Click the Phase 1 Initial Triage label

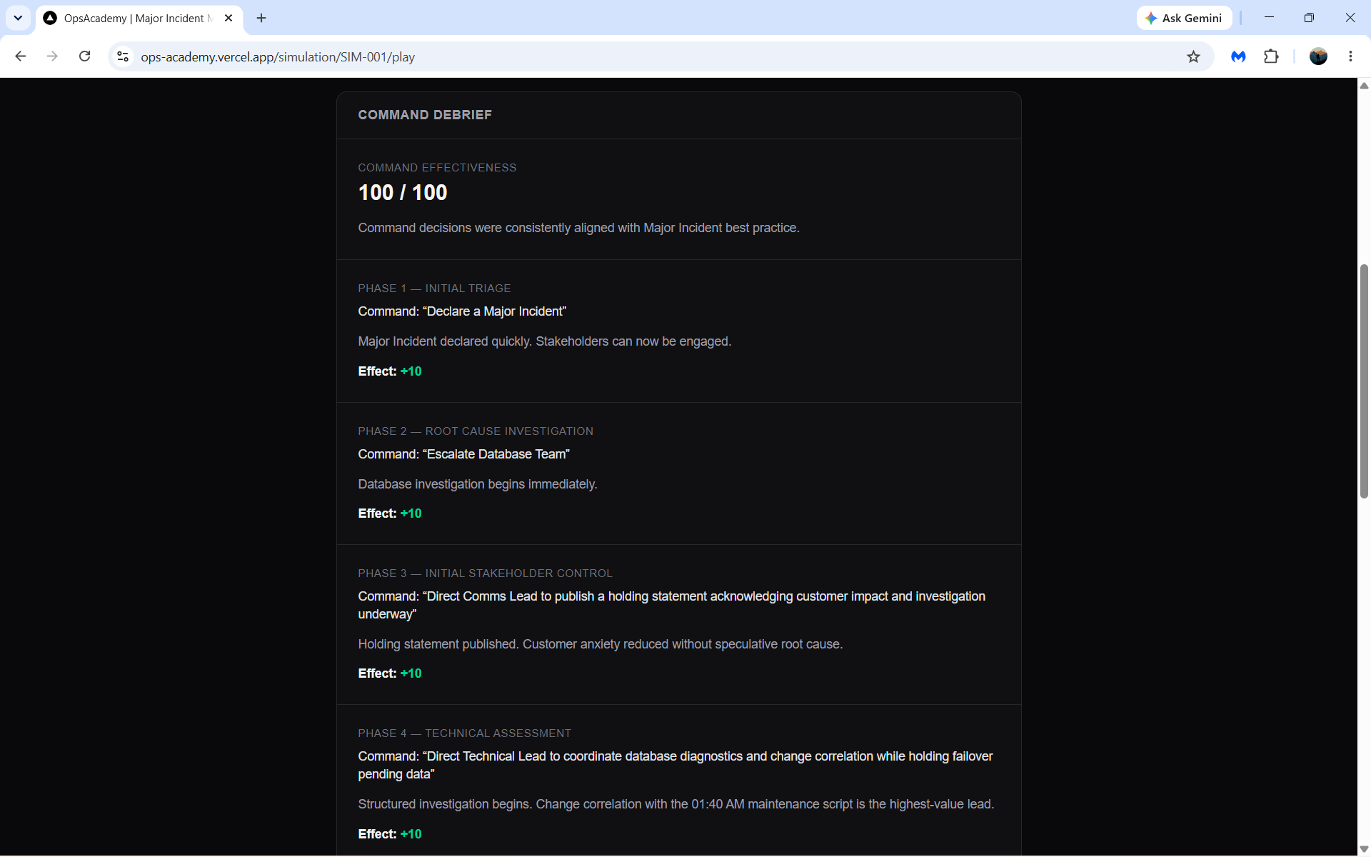pos(434,289)
